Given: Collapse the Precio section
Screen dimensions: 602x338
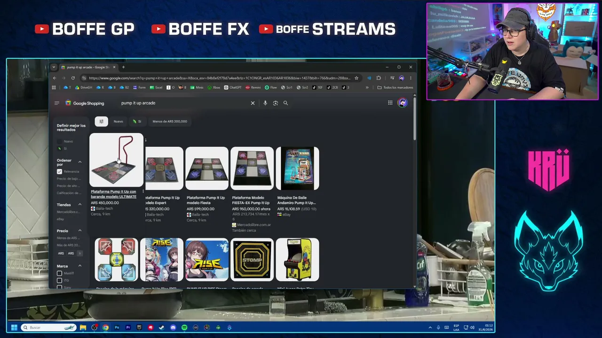Looking at the screenshot, I should tap(80, 231).
